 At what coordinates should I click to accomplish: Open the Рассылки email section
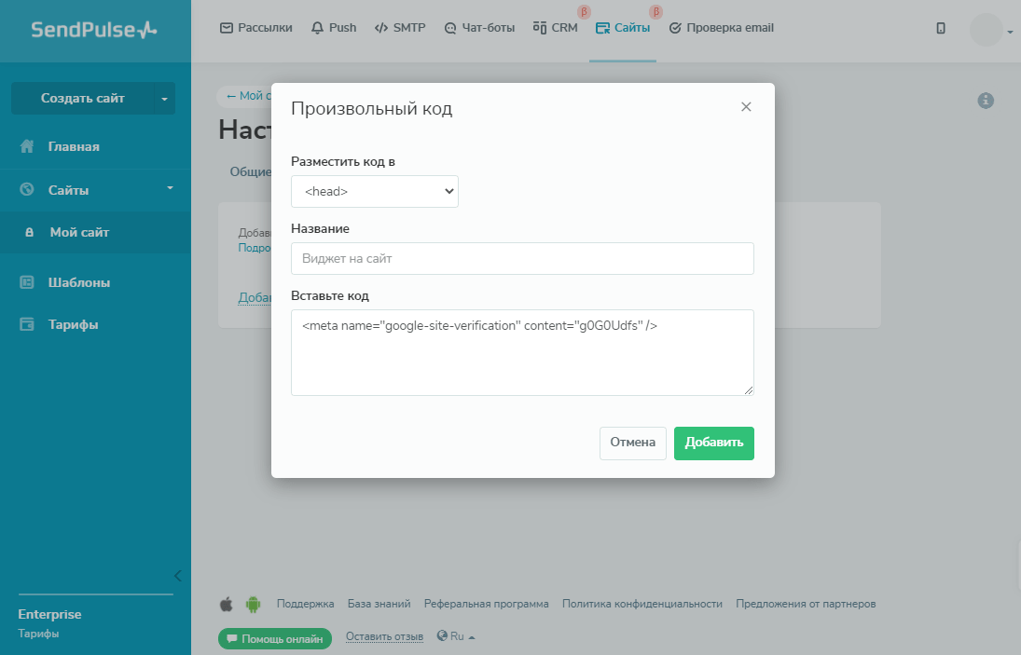[x=256, y=28]
